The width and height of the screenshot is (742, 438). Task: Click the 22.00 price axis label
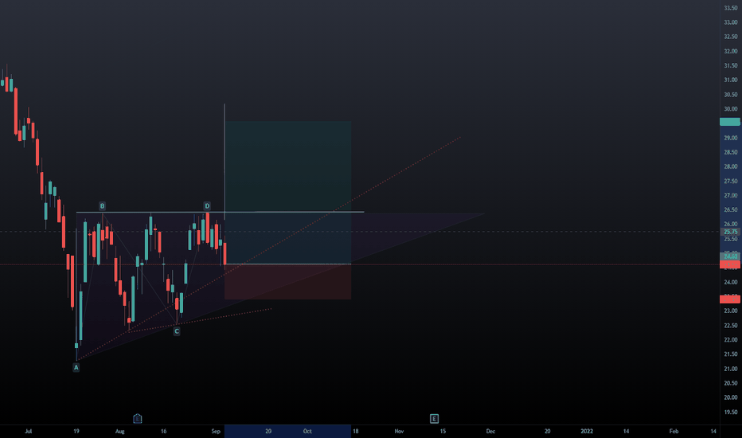tap(730, 340)
